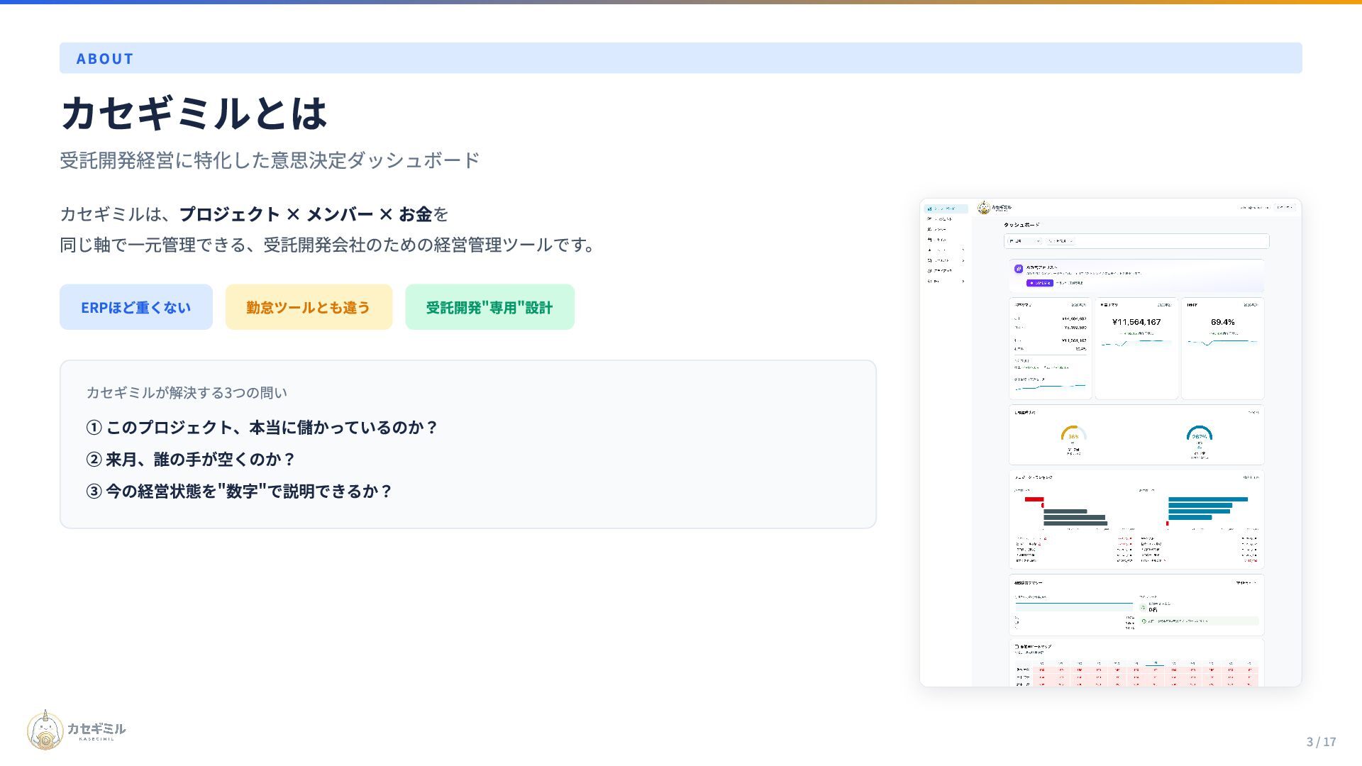Click the 'ERPほど重くない' blue badge

click(135, 307)
